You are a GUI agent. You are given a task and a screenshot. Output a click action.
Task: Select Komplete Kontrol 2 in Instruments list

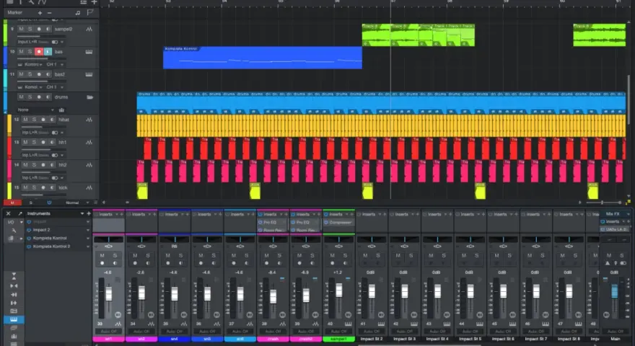[51, 247]
